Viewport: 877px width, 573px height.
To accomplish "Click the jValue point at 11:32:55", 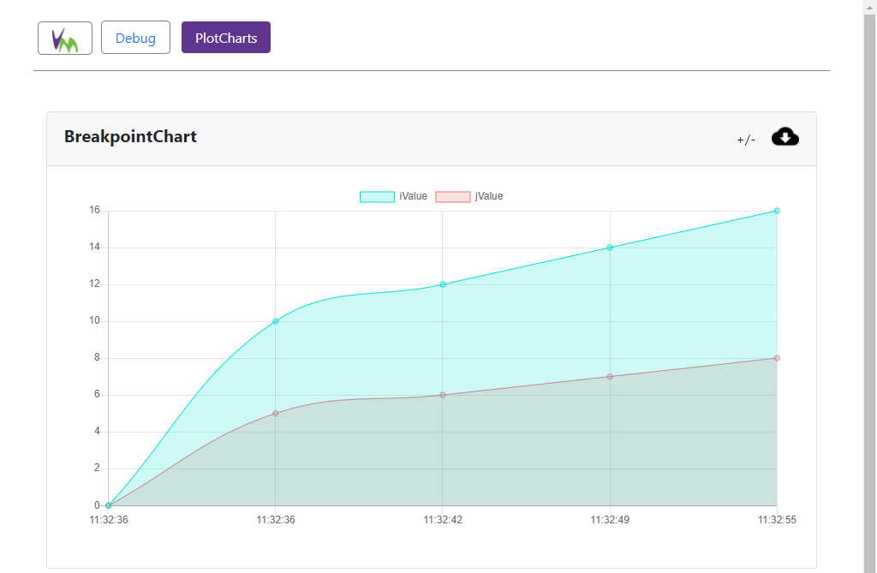I will click(777, 358).
